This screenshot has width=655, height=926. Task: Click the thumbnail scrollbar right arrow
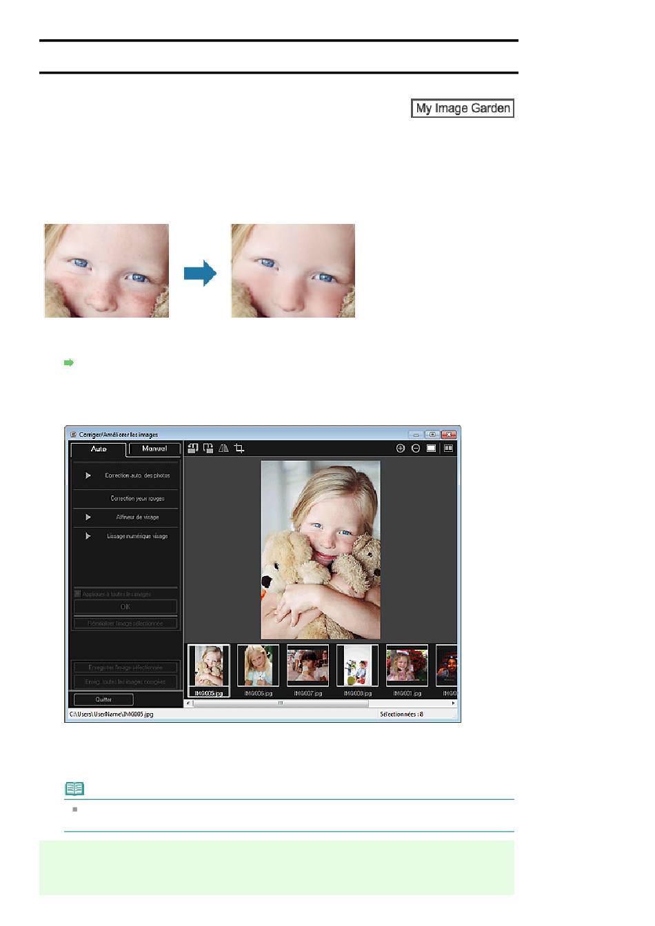454,703
